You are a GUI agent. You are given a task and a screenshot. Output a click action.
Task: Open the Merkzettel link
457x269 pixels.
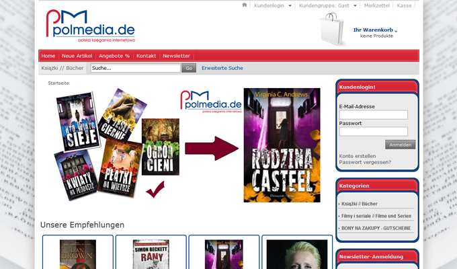[376, 5]
